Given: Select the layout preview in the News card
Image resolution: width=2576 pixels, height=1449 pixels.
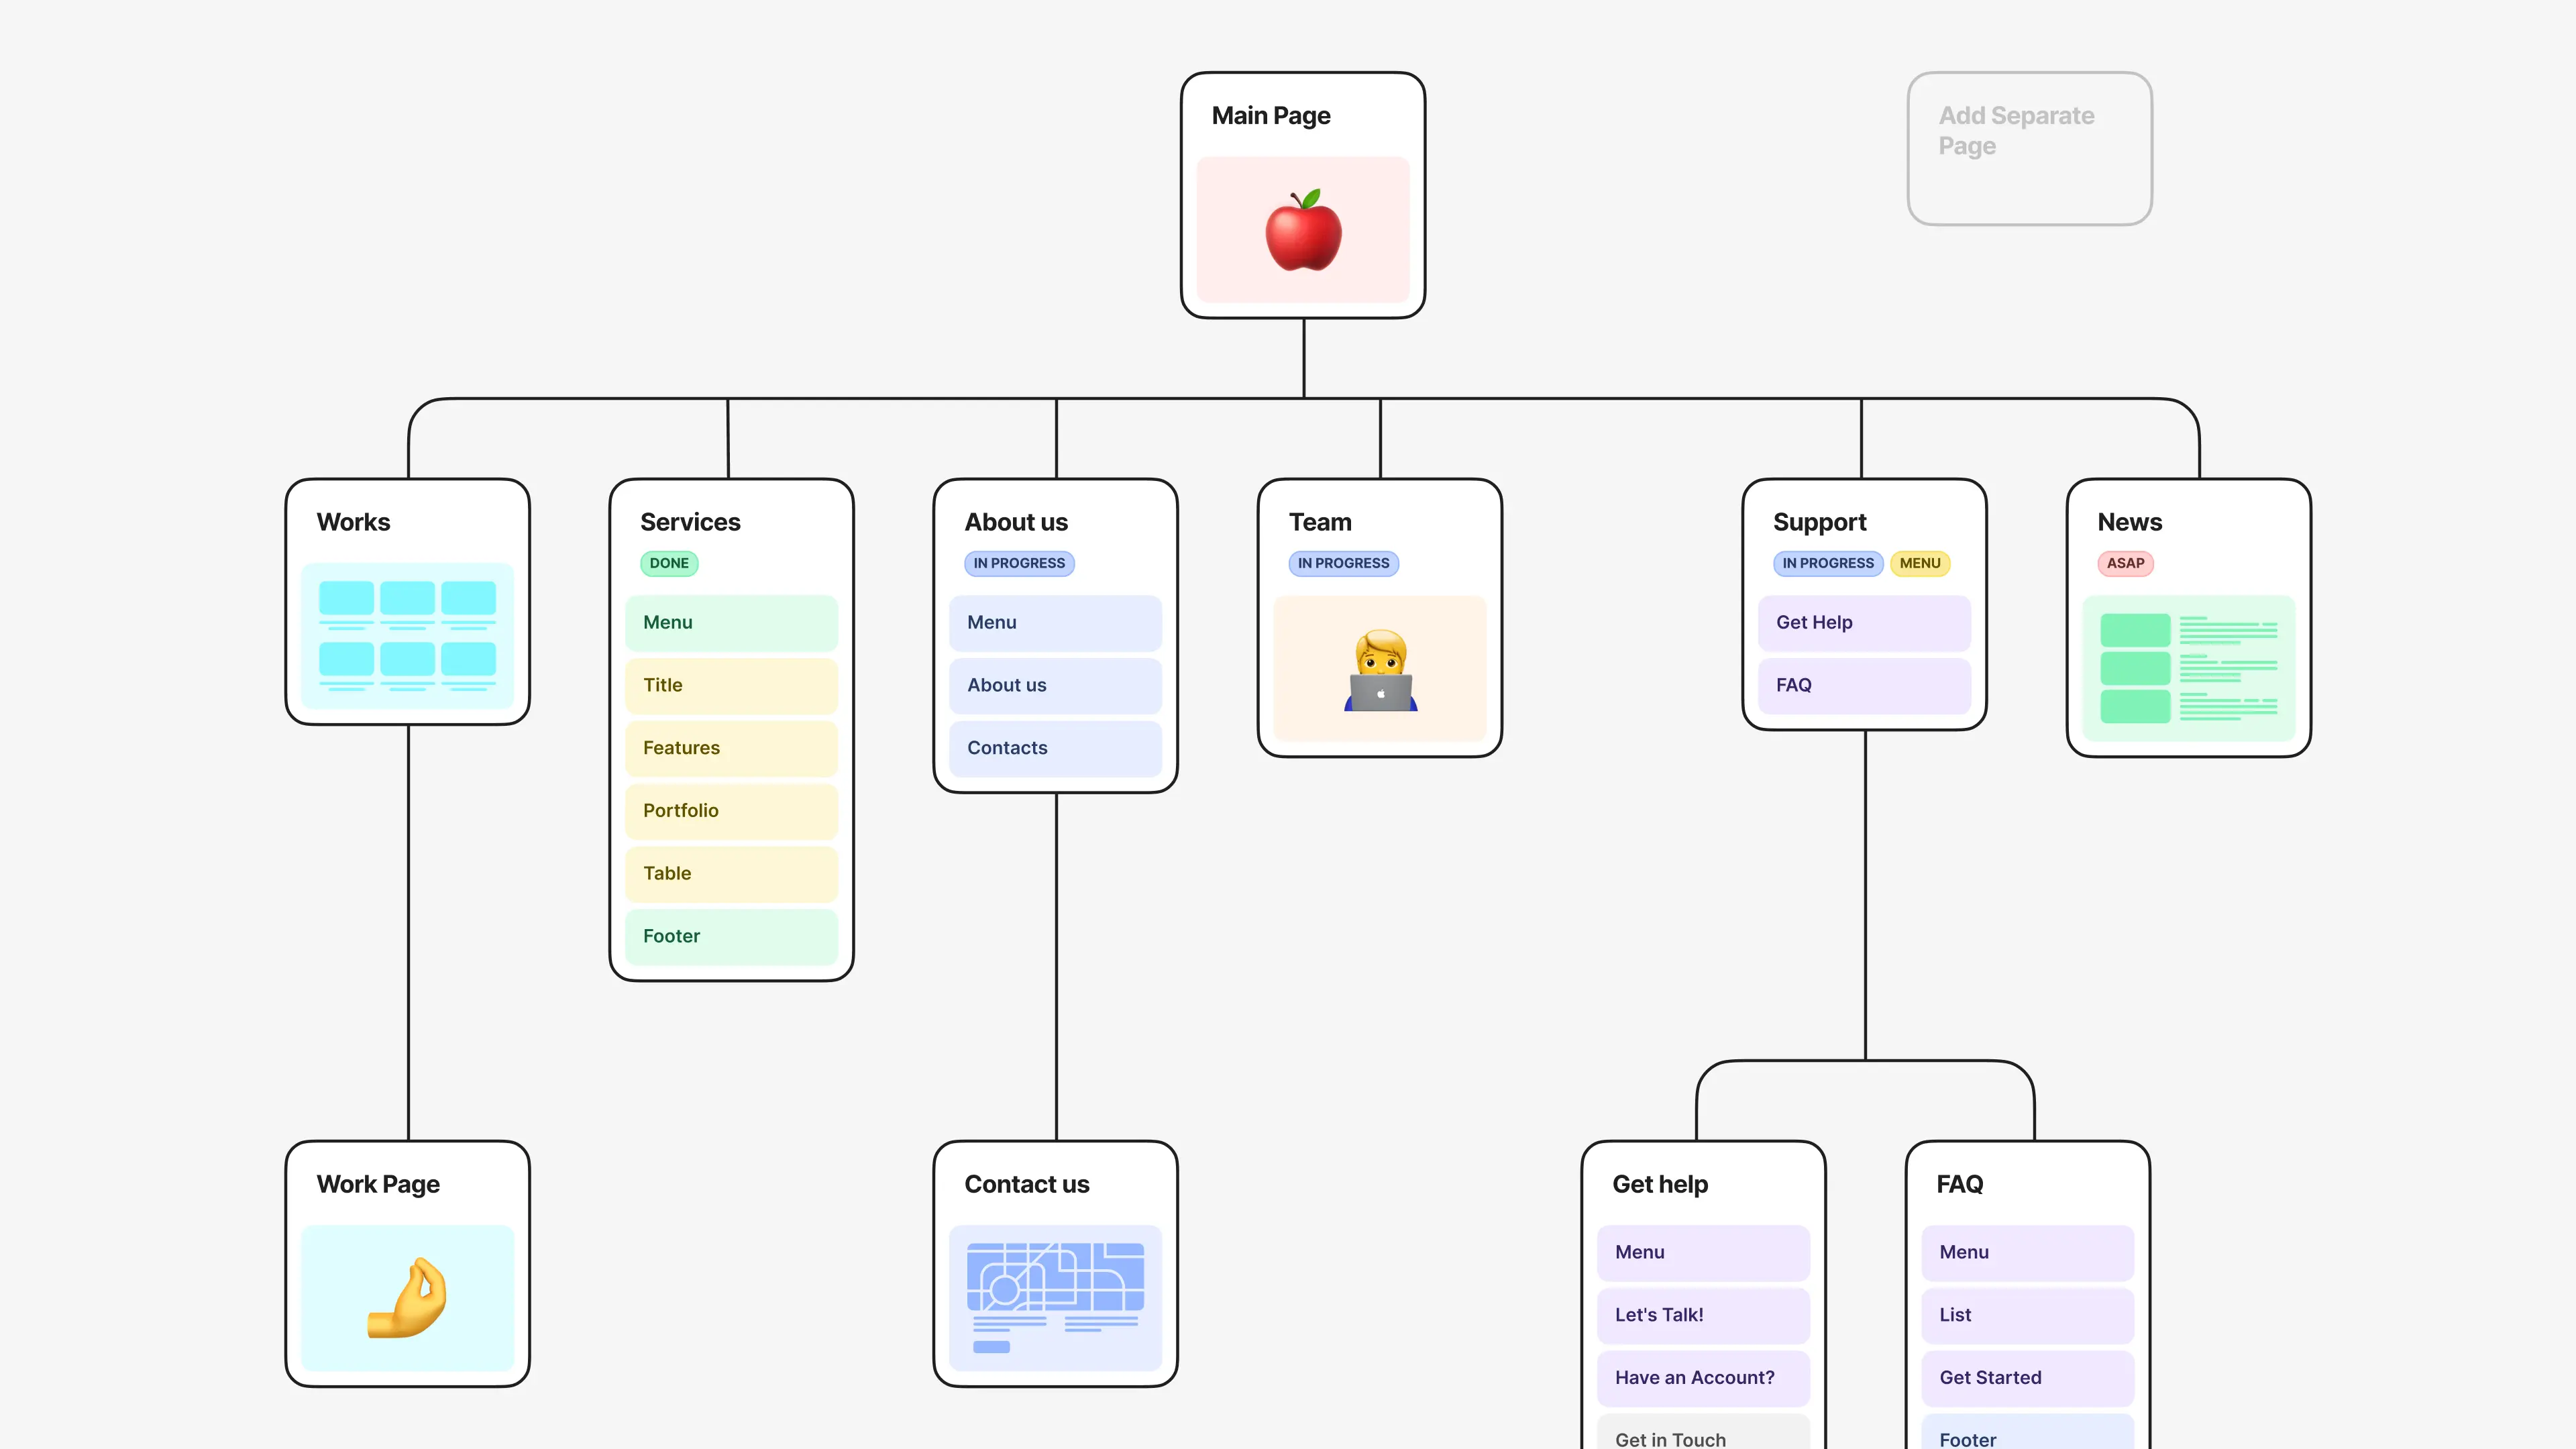Looking at the screenshot, I should (x=2189, y=668).
